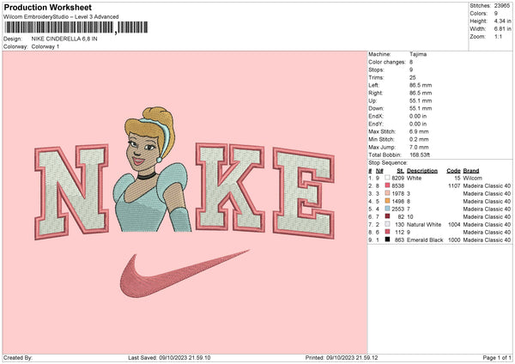Click the Machine value 'Tajima'

coord(418,54)
